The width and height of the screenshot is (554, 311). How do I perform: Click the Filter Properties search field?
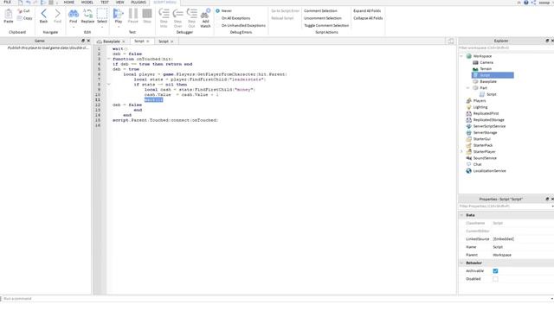tap(506, 206)
